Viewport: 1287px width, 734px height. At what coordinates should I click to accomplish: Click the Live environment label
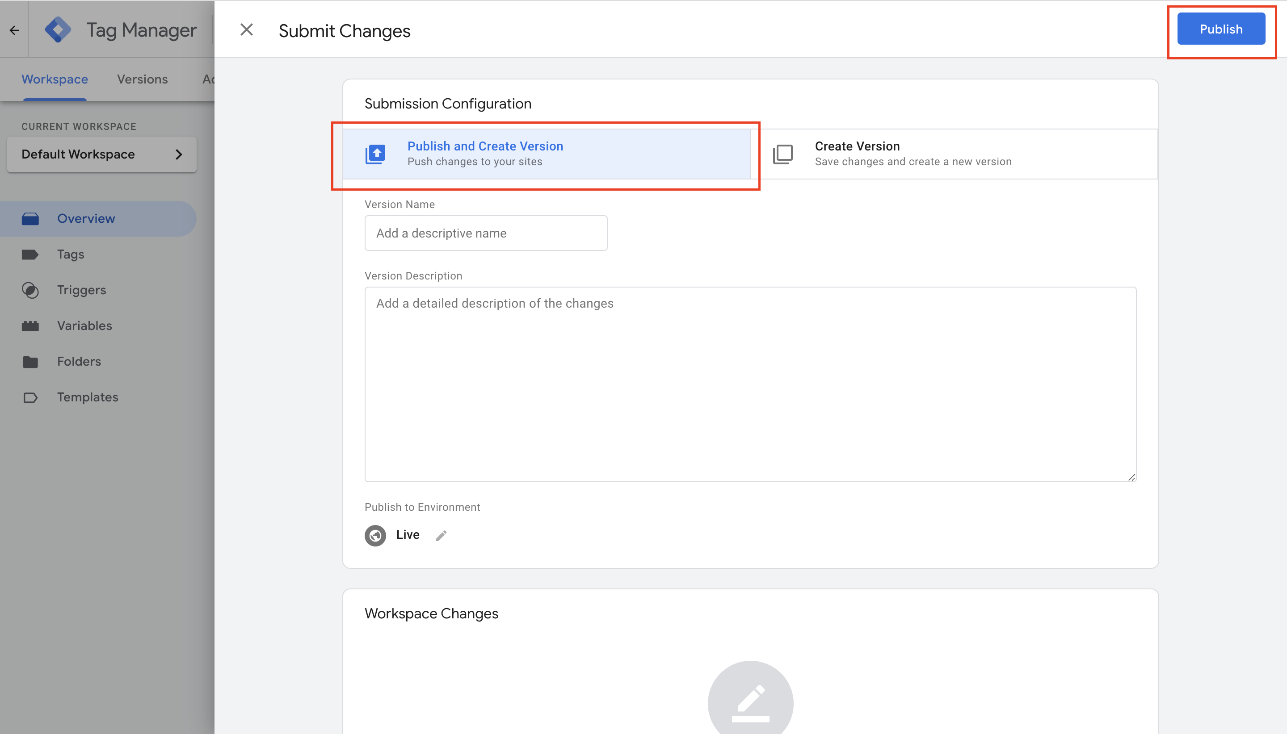[x=408, y=535]
